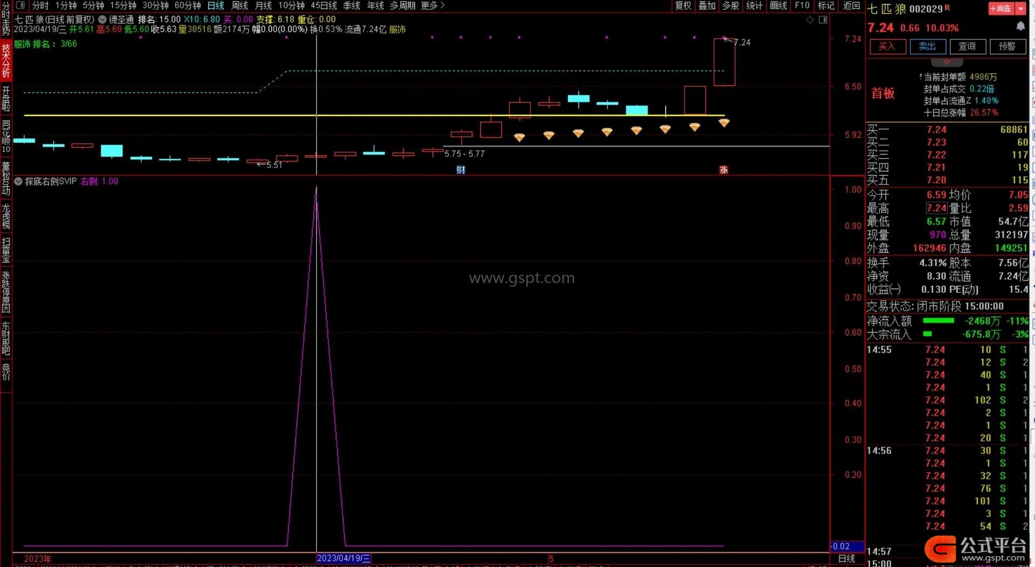The image size is (1035, 567).
Task: Click the 净流入额 -2468万 row
Action: click(947, 321)
